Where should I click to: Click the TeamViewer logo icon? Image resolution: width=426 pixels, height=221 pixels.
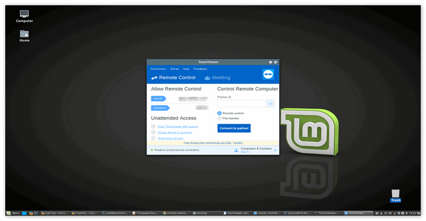268,74
